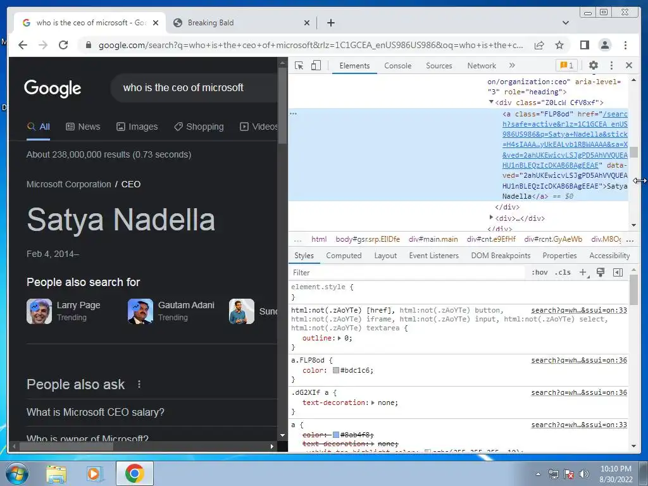Open the tab search dropdown arrow
648x486 pixels.
565,23
